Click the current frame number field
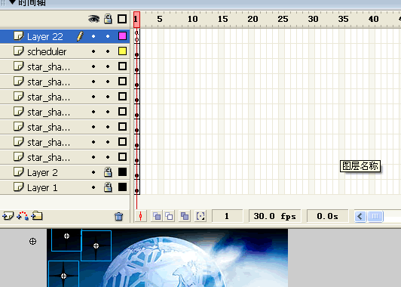 [x=227, y=216]
